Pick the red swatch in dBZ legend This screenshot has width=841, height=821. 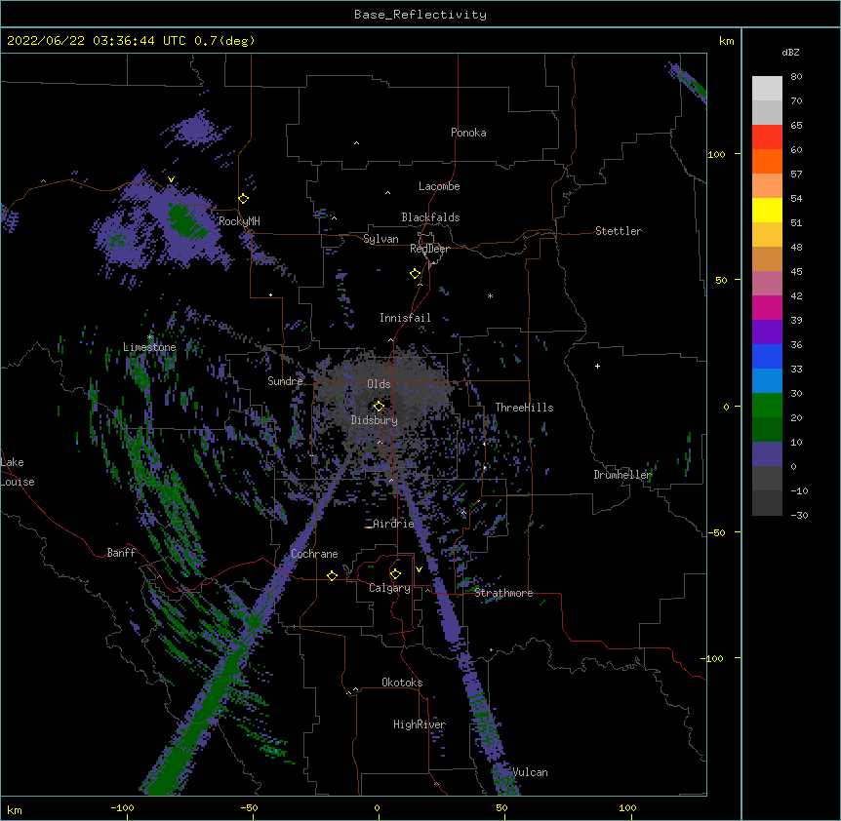767,137
